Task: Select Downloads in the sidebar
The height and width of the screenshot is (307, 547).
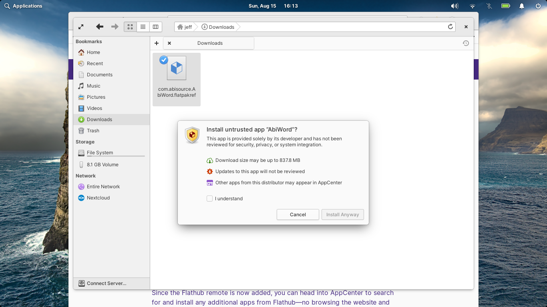Action: click(111, 120)
